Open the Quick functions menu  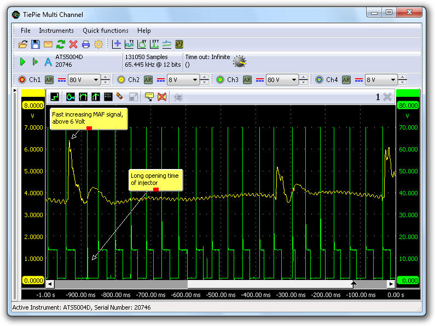(106, 31)
